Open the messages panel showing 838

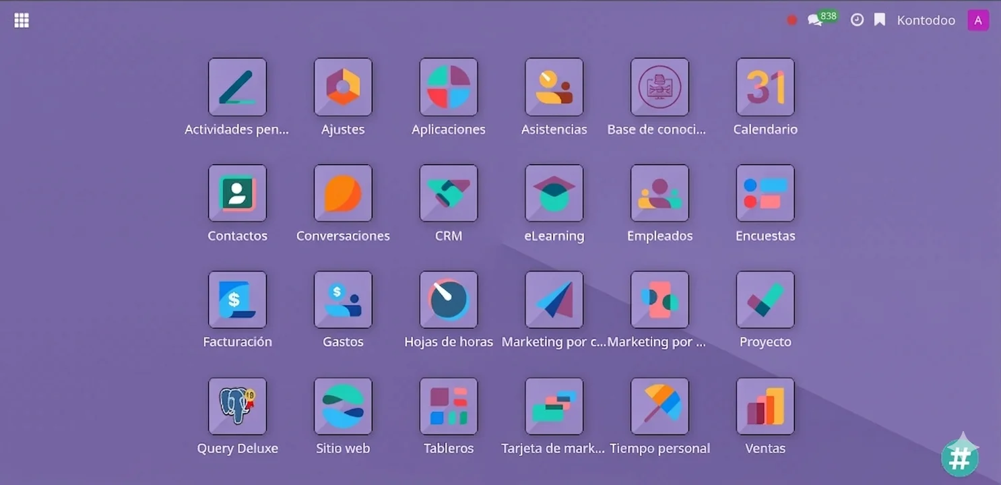[816, 20]
